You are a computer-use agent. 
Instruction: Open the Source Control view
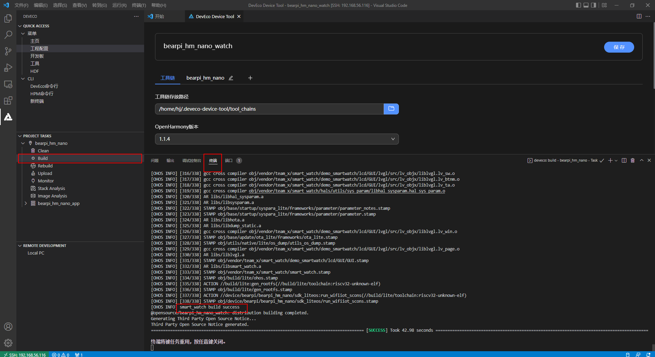8,51
